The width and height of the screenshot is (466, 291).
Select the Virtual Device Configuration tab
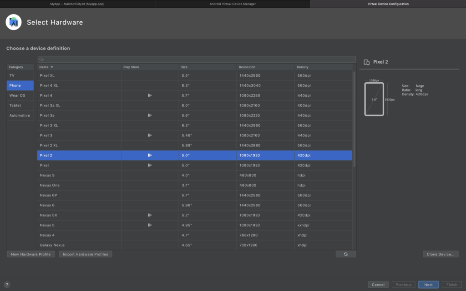(x=388, y=4)
